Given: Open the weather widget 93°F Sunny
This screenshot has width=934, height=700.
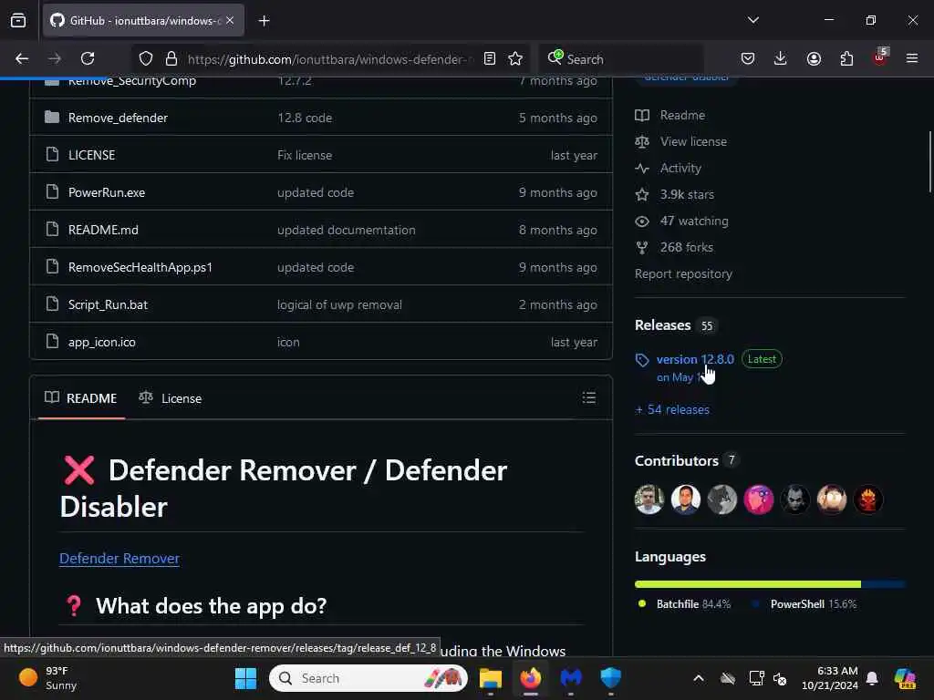Looking at the screenshot, I should 47,678.
